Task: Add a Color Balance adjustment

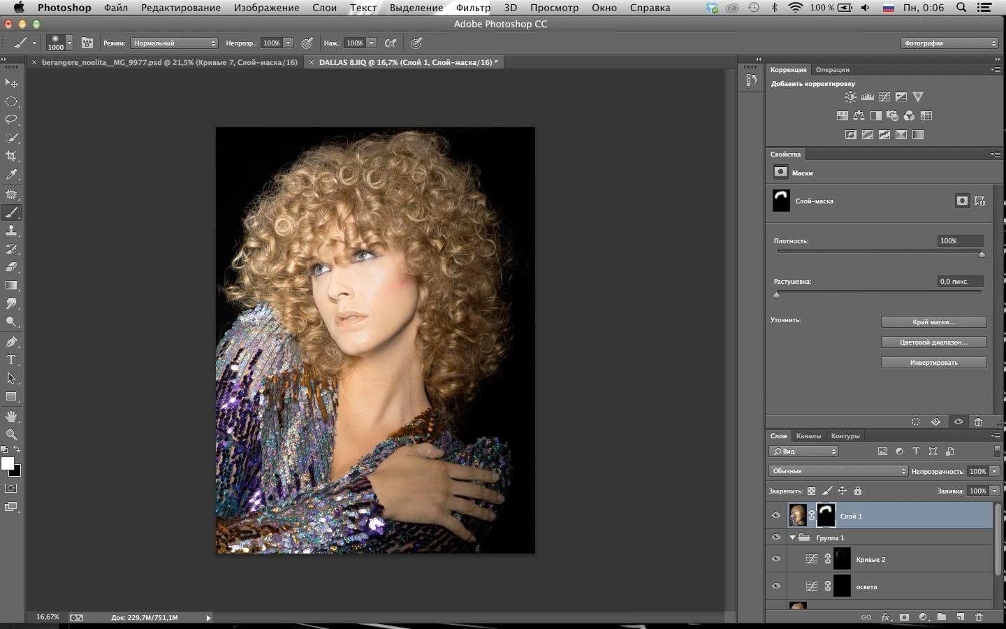Action: (859, 116)
